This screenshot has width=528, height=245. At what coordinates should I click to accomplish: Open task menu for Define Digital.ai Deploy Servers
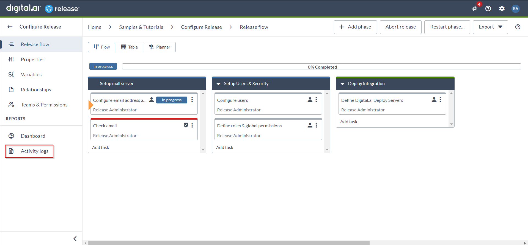coord(440,100)
